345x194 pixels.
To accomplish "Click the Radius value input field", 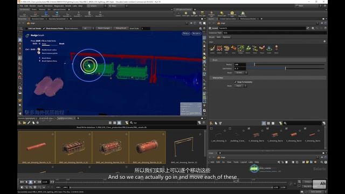I will coord(240,65).
